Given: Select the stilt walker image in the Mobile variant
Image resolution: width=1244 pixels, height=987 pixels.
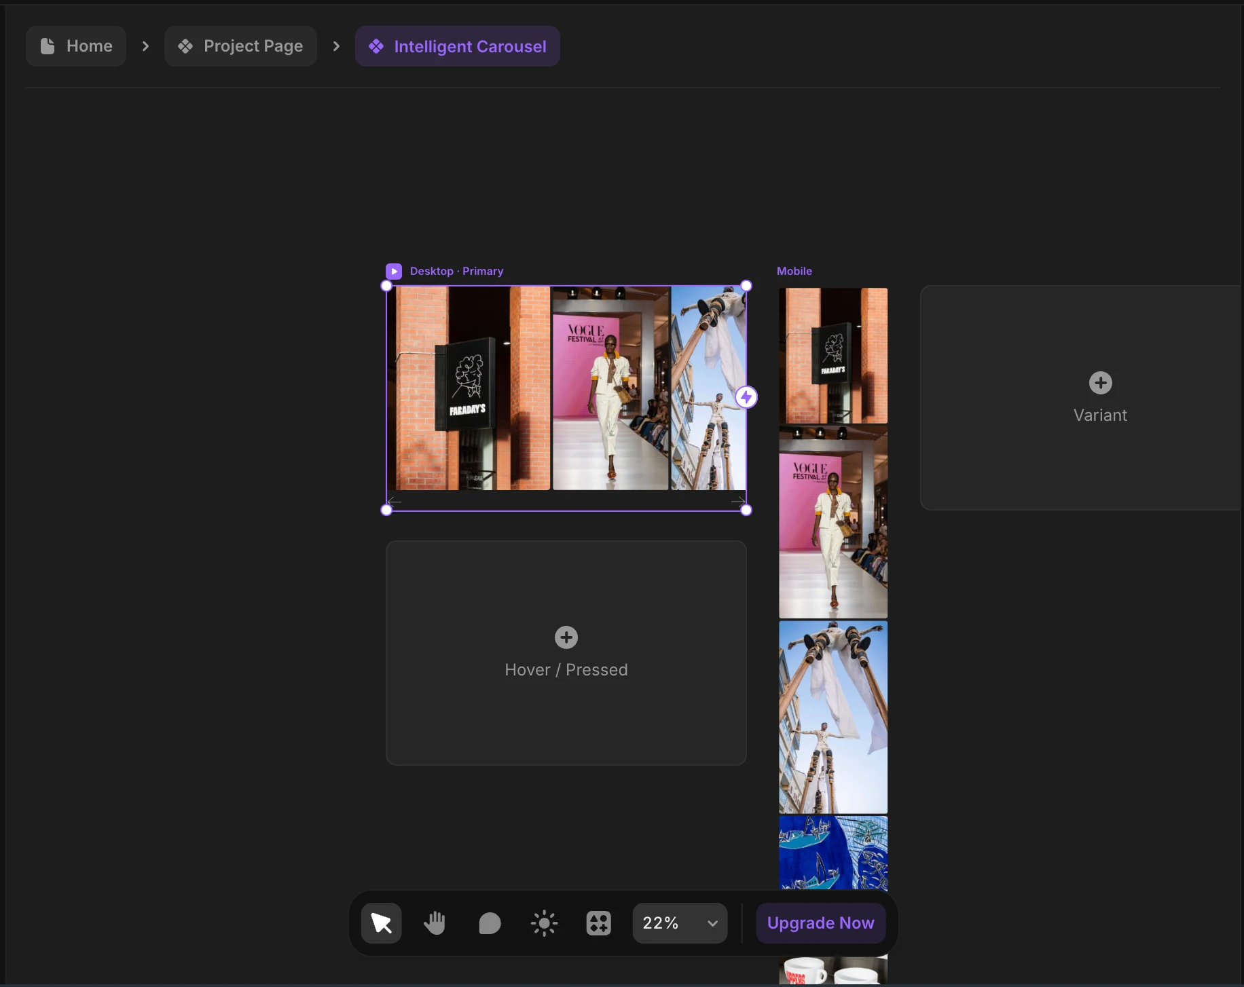Looking at the screenshot, I should coord(833,717).
